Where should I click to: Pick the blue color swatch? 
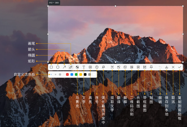[72, 75]
